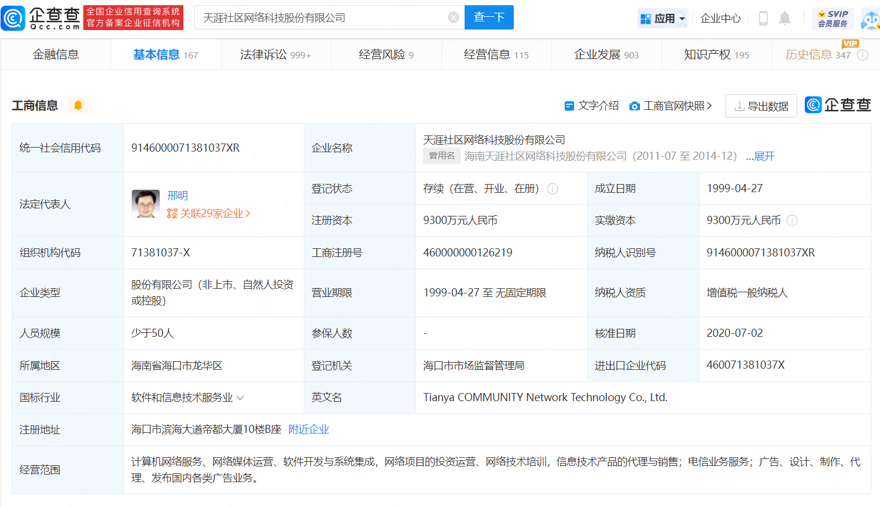Image resolution: width=880 pixels, height=507 pixels.
Task: Click the notification bell in the top bar
Action: [785, 17]
